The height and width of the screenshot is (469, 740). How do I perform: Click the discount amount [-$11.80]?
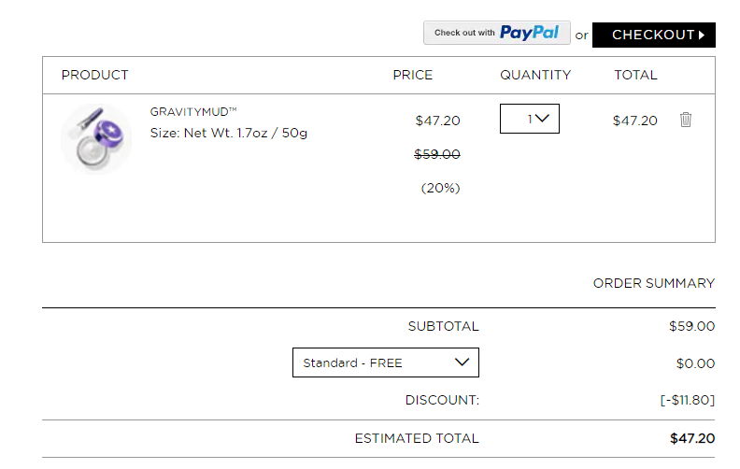687,400
